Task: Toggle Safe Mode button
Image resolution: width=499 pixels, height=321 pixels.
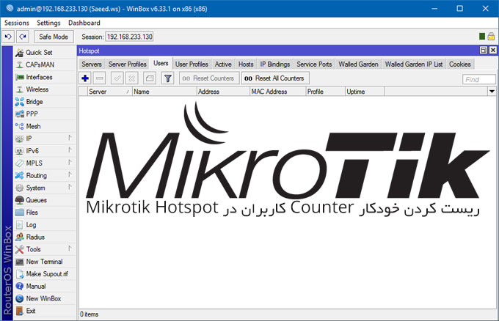Action: tap(54, 37)
